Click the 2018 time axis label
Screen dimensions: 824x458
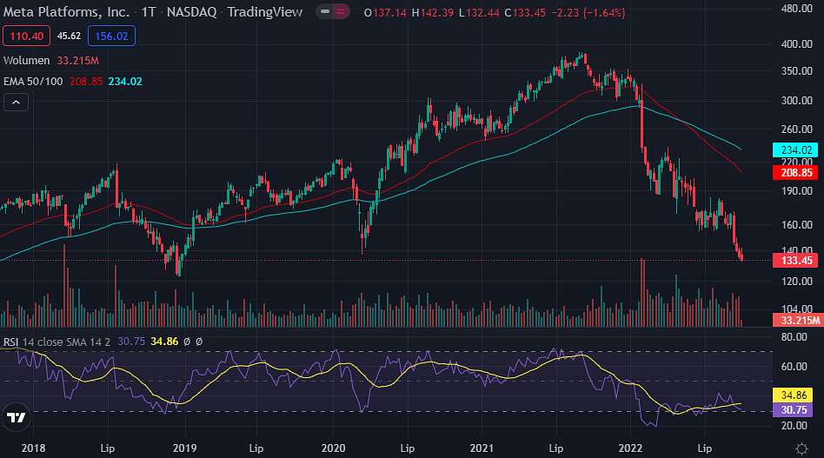point(32,448)
